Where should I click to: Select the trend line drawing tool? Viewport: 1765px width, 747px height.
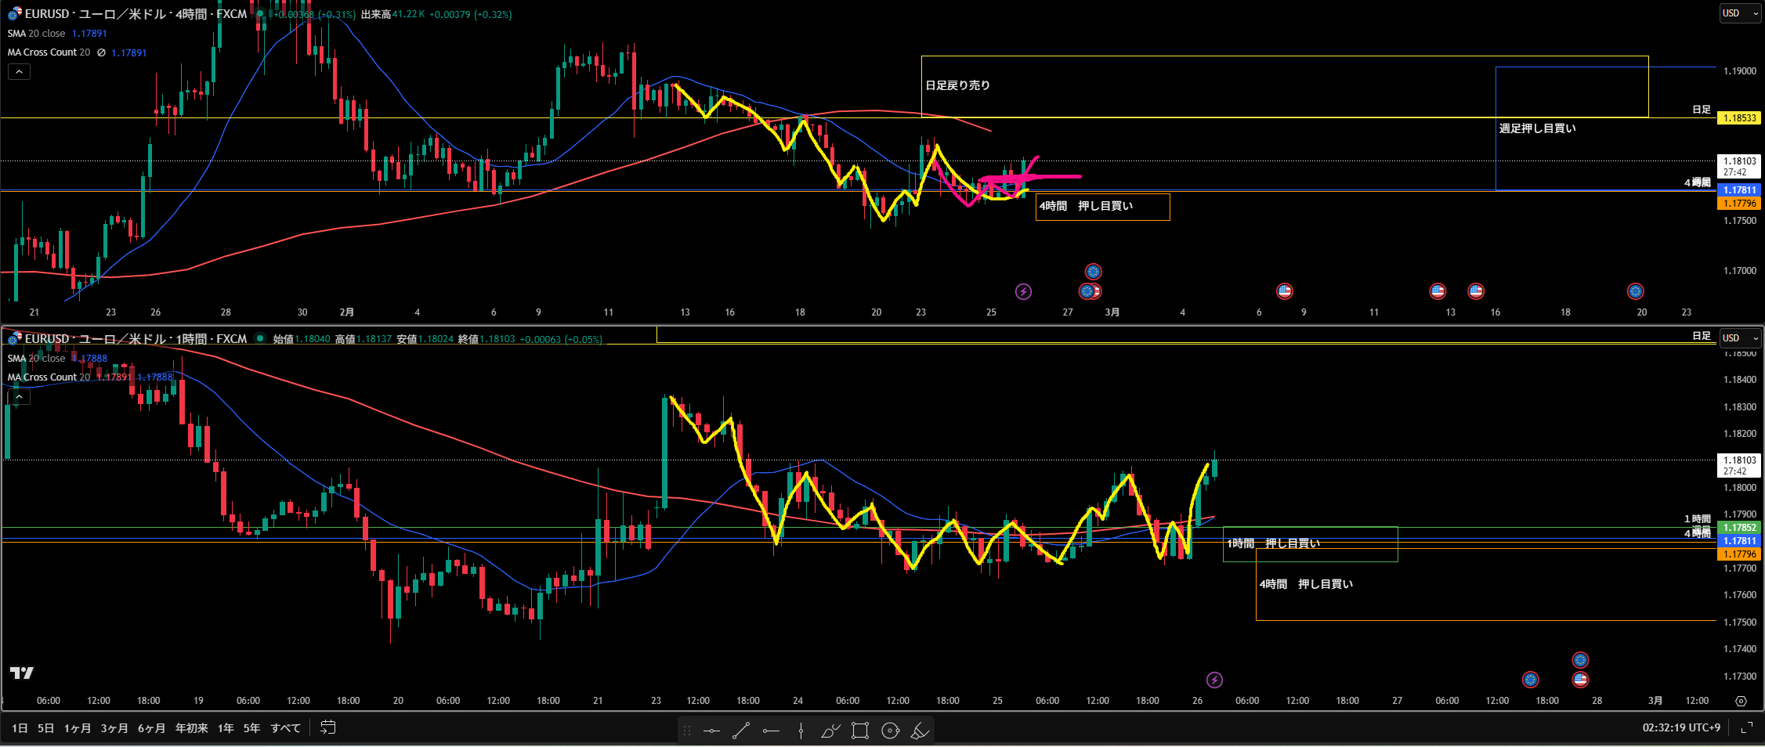(x=741, y=731)
